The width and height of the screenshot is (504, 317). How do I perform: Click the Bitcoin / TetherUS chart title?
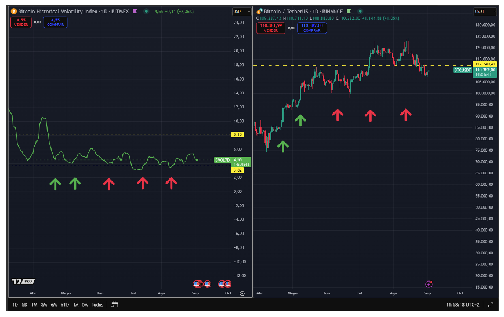(x=286, y=11)
